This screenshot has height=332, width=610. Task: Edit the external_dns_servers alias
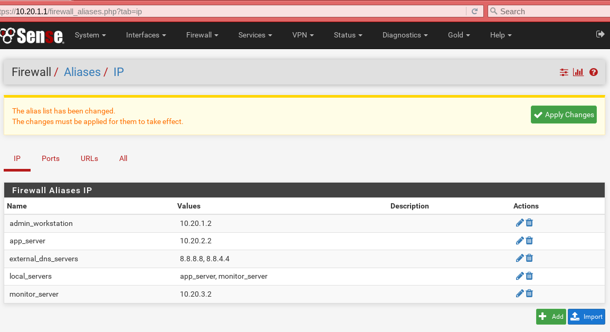point(519,258)
